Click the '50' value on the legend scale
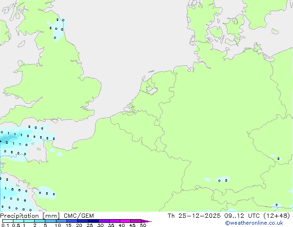293x227 pixels. (143, 226)
